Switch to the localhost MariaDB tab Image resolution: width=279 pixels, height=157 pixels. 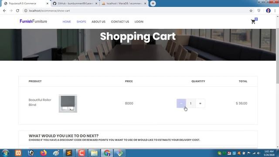(124, 3)
